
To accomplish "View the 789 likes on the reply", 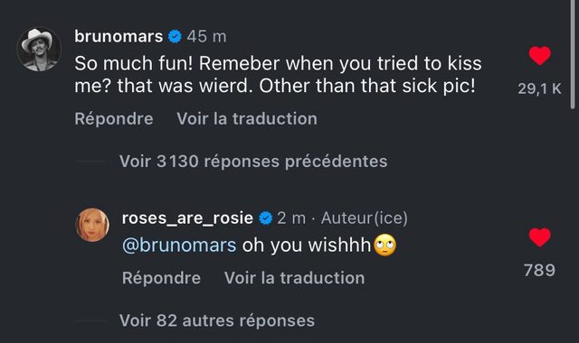I will pyautogui.click(x=539, y=270).
